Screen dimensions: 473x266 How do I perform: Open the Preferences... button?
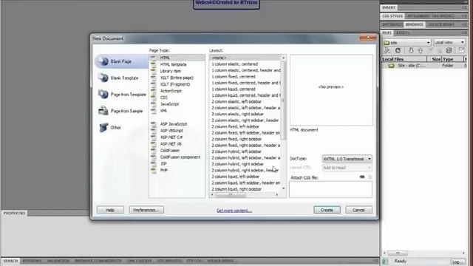146,210
